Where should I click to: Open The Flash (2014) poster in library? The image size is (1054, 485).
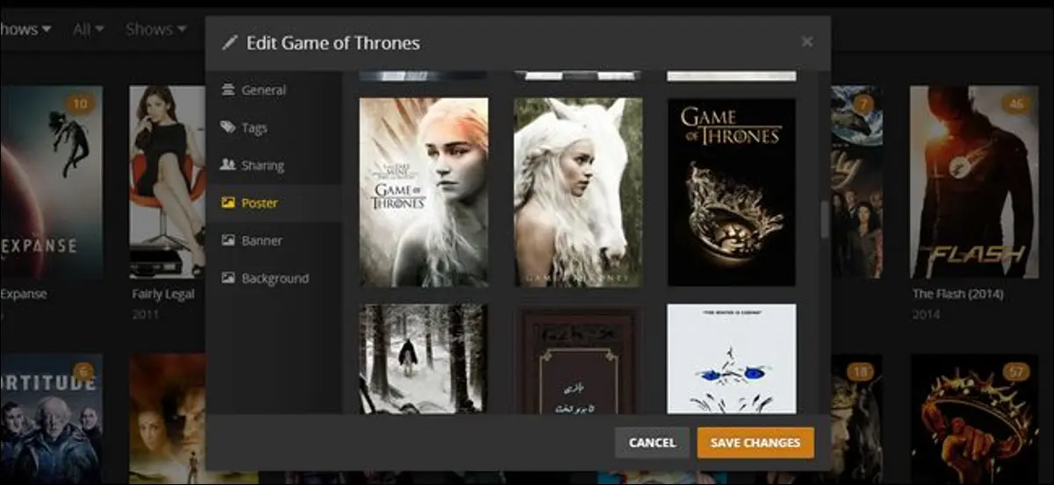tap(973, 182)
